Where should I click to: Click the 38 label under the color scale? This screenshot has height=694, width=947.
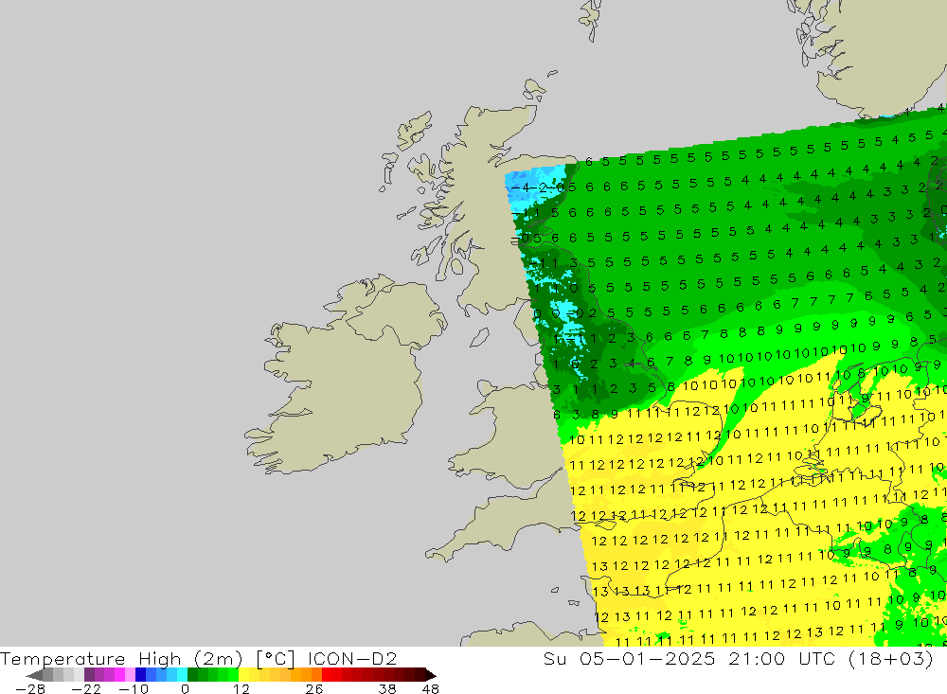pos(387,689)
